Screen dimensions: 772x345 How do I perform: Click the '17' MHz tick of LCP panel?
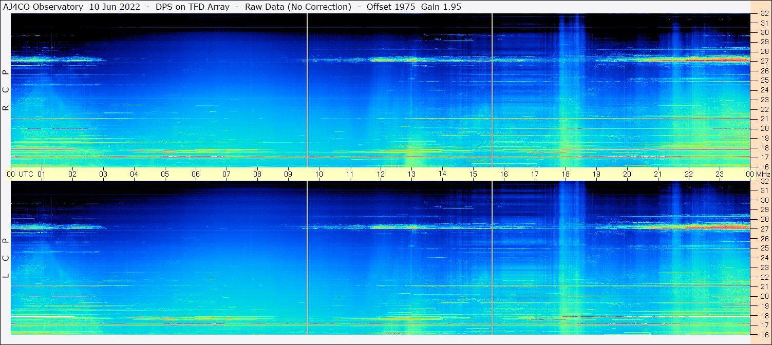click(764, 325)
